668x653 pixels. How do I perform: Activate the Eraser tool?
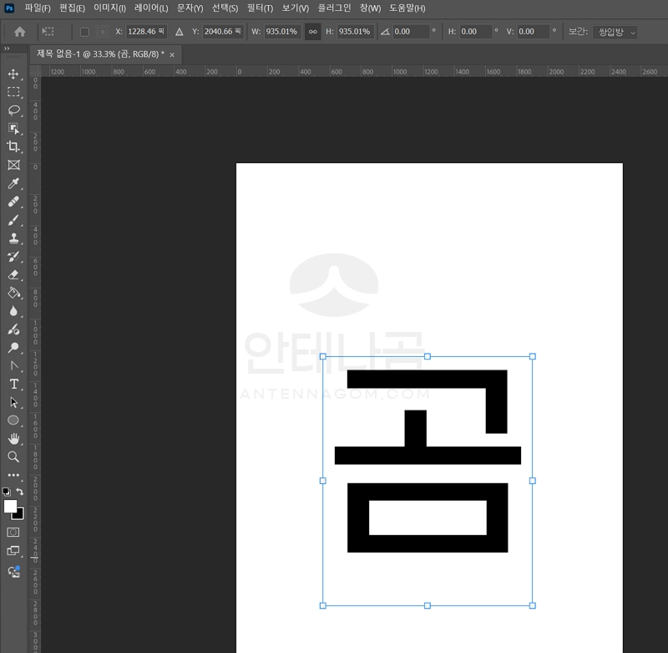pyautogui.click(x=13, y=274)
